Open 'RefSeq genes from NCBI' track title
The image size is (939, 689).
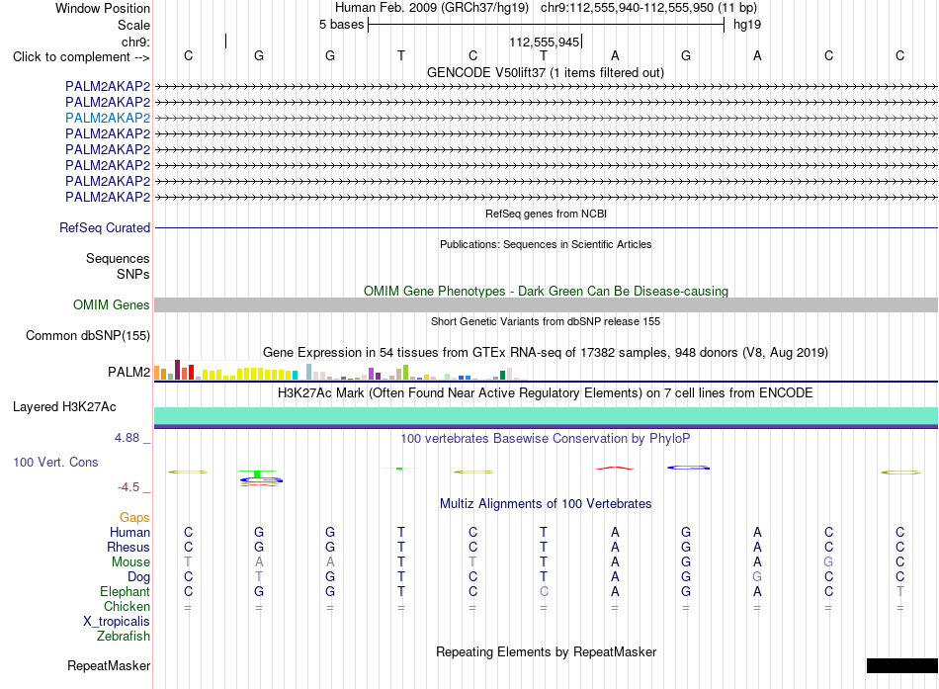[546, 214]
